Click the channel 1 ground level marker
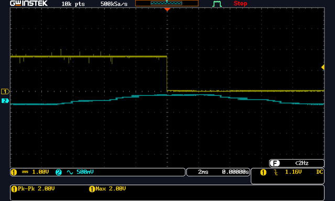The image size is (335, 201). 5,92
